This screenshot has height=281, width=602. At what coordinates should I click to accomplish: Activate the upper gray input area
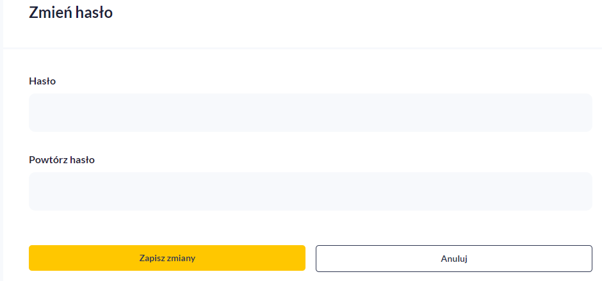pos(310,113)
